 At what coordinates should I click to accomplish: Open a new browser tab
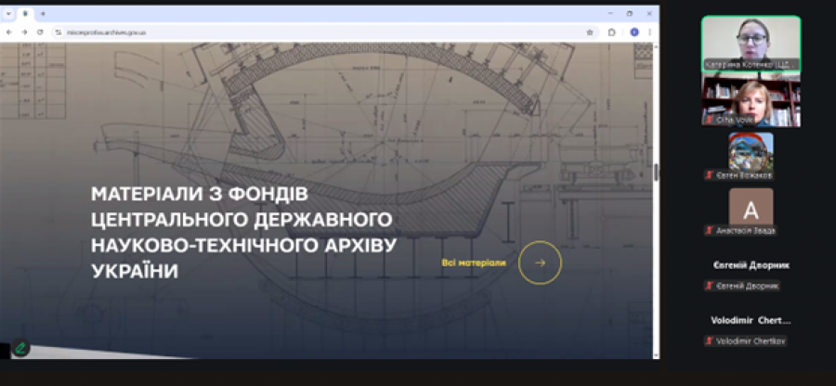click(43, 14)
